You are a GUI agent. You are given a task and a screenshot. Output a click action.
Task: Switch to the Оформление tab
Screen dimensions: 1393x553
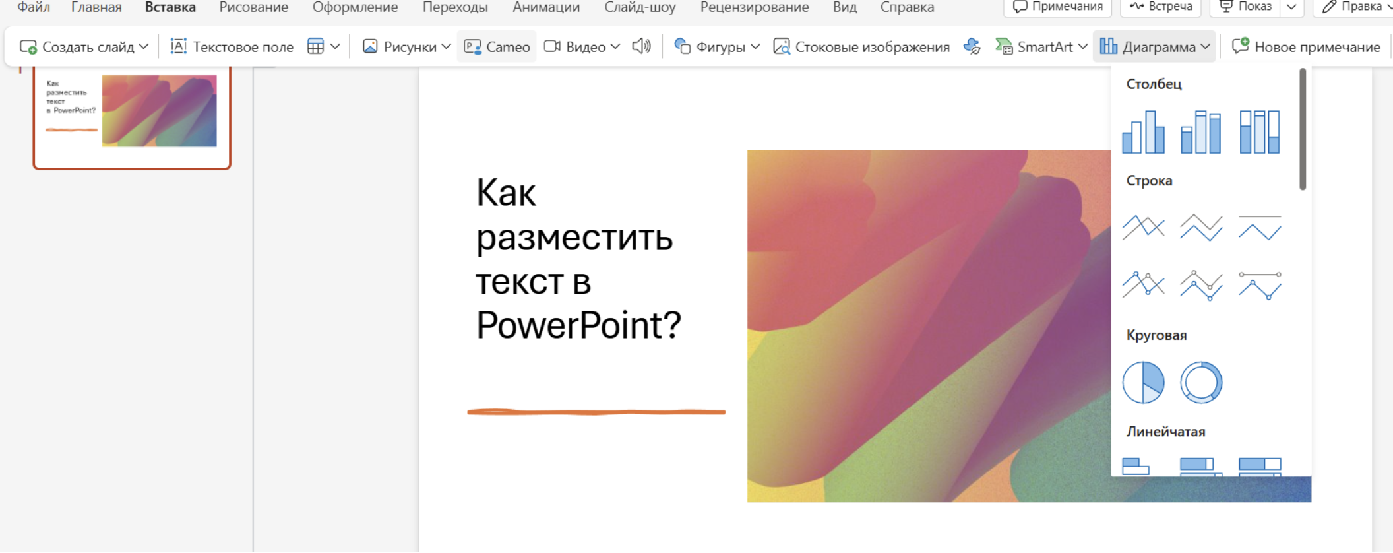(x=355, y=7)
